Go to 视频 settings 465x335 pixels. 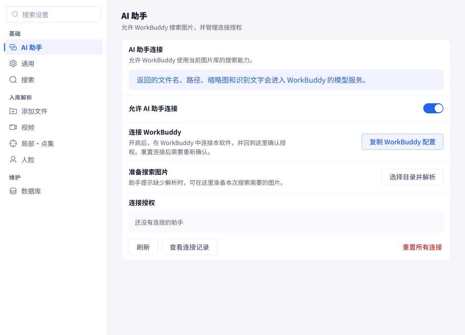54,127
